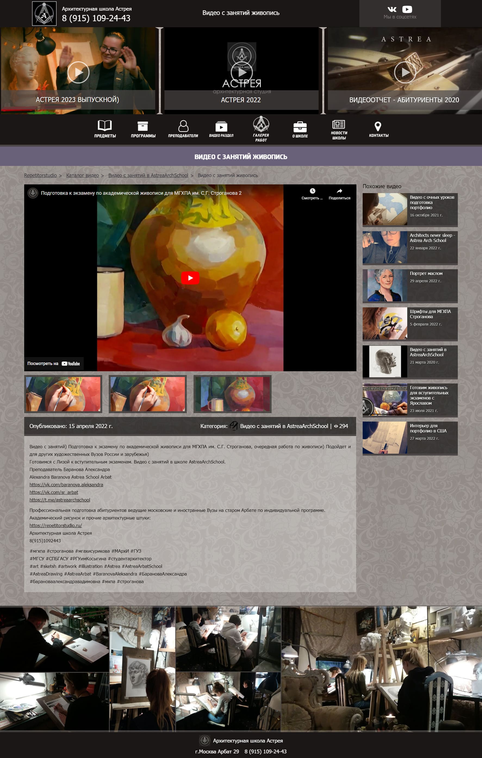Image resolution: width=482 pixels, height=758 pixels.
Task: Click the footer Astrea logo icon
Action: coord(204,740)
